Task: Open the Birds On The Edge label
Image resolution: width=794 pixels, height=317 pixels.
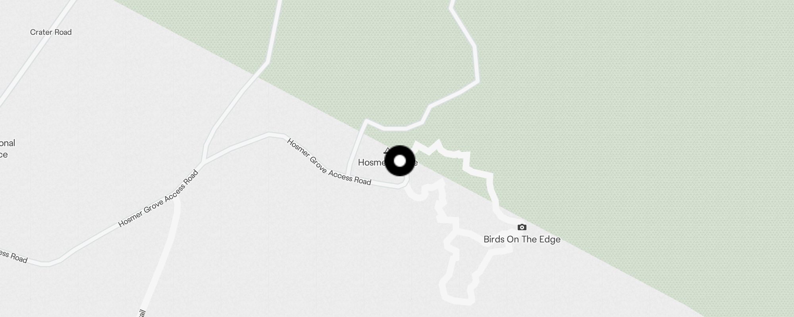Action: pyautogui.click(x=522, y=239)
